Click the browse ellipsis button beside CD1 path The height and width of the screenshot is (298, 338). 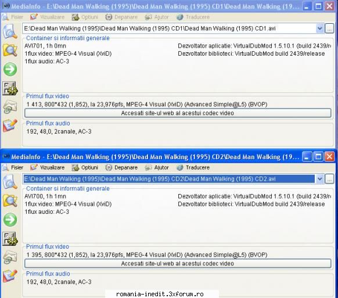(329, 28)
